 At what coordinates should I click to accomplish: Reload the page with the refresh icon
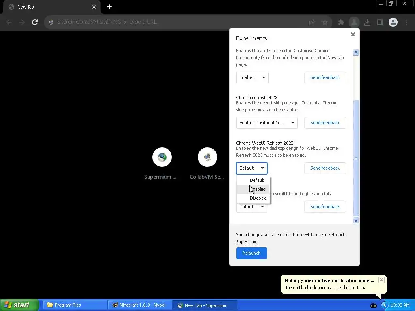pos(35,22)
